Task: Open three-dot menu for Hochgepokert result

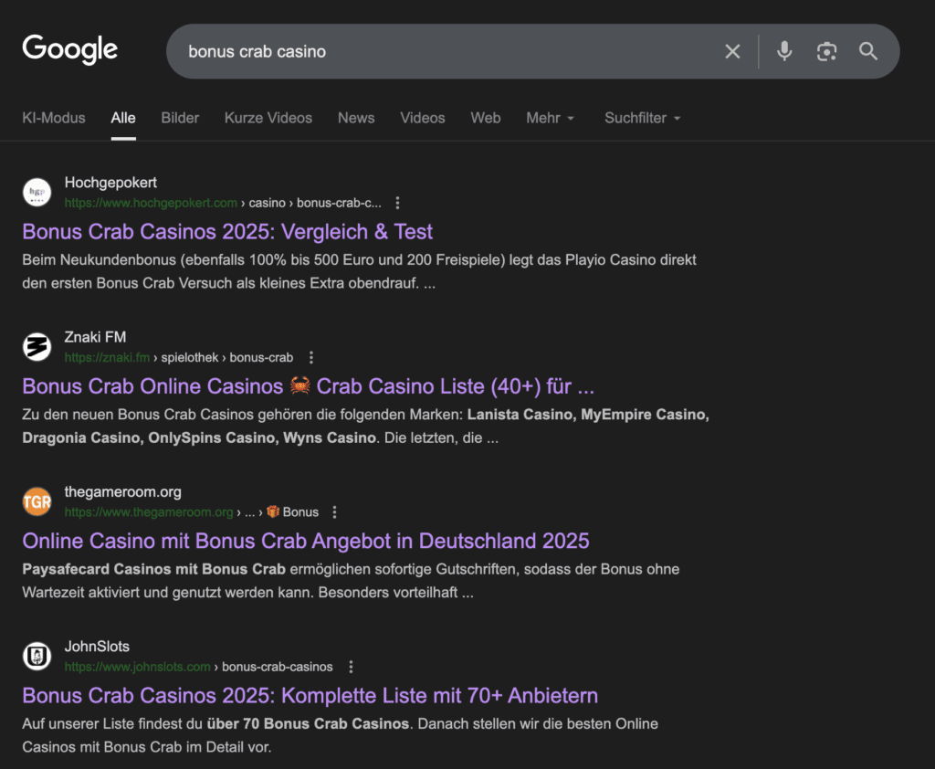Action: (398, 203)
